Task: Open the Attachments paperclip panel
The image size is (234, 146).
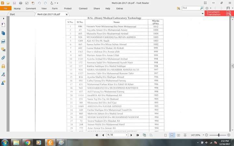Action: tap(3, 58)
